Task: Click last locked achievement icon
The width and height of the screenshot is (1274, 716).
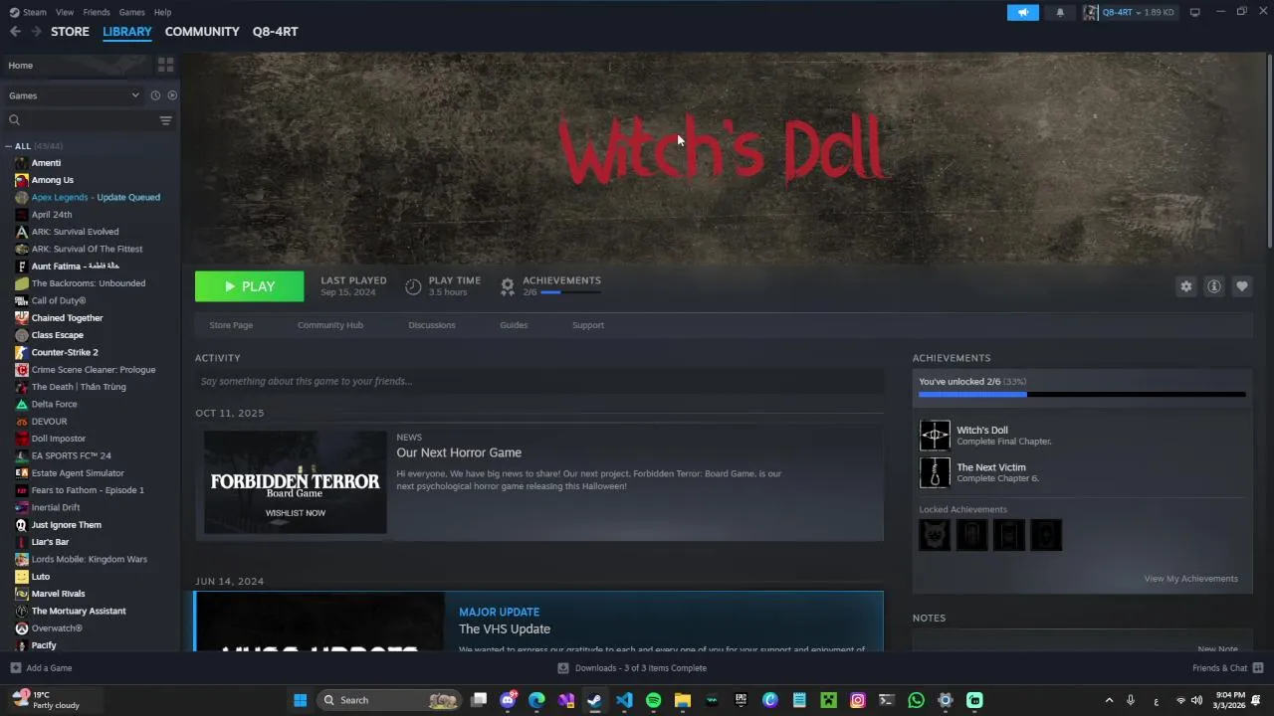Action: coord(1046,535)
